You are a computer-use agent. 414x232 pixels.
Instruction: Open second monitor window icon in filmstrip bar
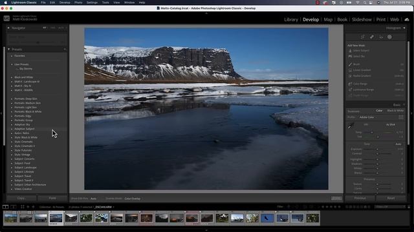(x=13, y=207)
